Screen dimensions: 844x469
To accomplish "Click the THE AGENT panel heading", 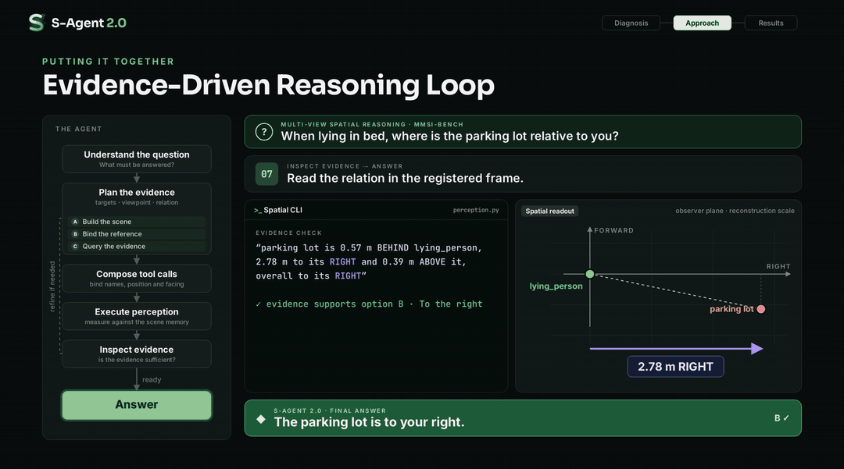I will 79,129.
